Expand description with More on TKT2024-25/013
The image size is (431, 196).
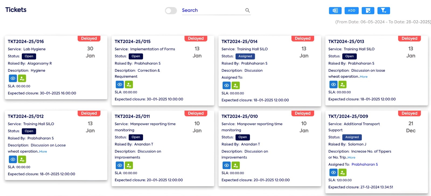coord(364,77)
